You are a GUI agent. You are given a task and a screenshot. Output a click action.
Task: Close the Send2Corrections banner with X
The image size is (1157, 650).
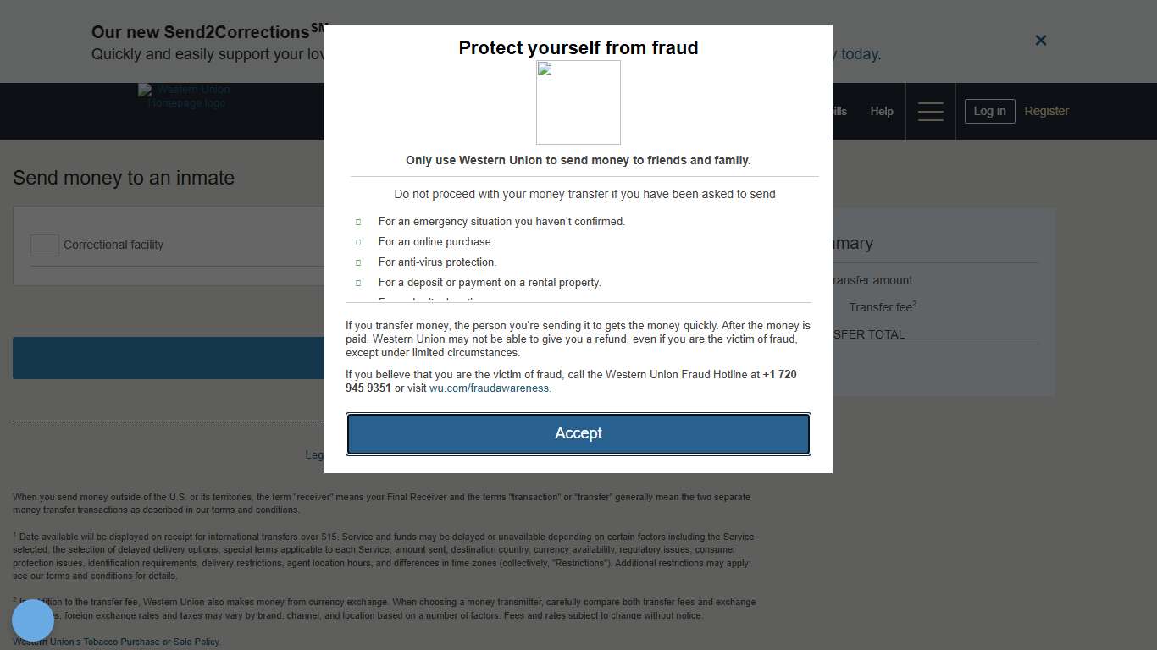click(1041, 41)
